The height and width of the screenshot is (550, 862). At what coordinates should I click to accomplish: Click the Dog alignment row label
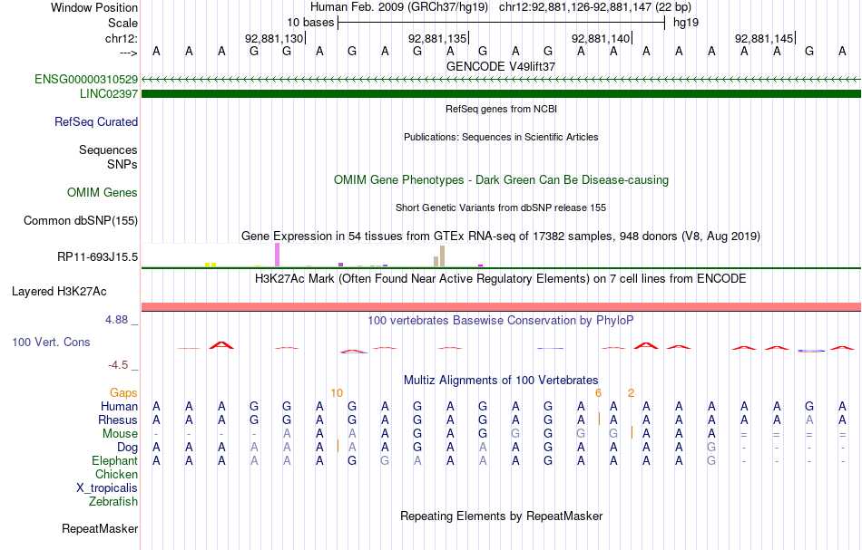(x=128, y=448)
